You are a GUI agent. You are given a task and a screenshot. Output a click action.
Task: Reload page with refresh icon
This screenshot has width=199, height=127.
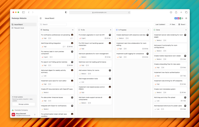[x=129, y=12]
